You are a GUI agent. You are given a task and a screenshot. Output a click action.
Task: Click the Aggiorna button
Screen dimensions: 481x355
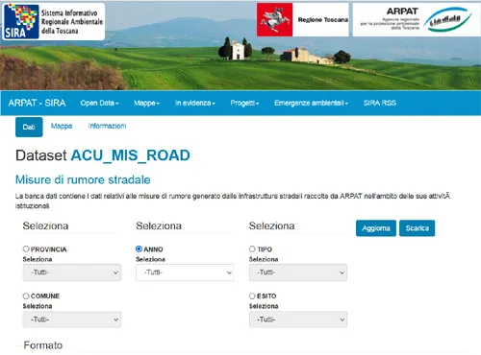[376, 228]
